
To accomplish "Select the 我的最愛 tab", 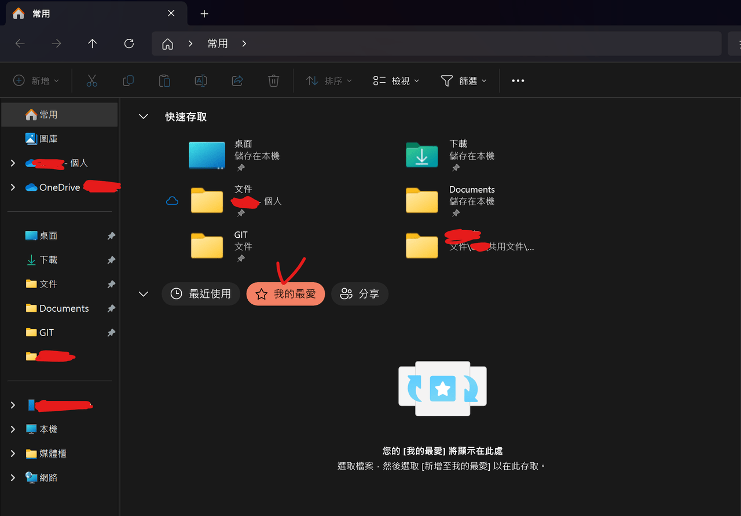I will pyautogui.click(x=286, y=294).
